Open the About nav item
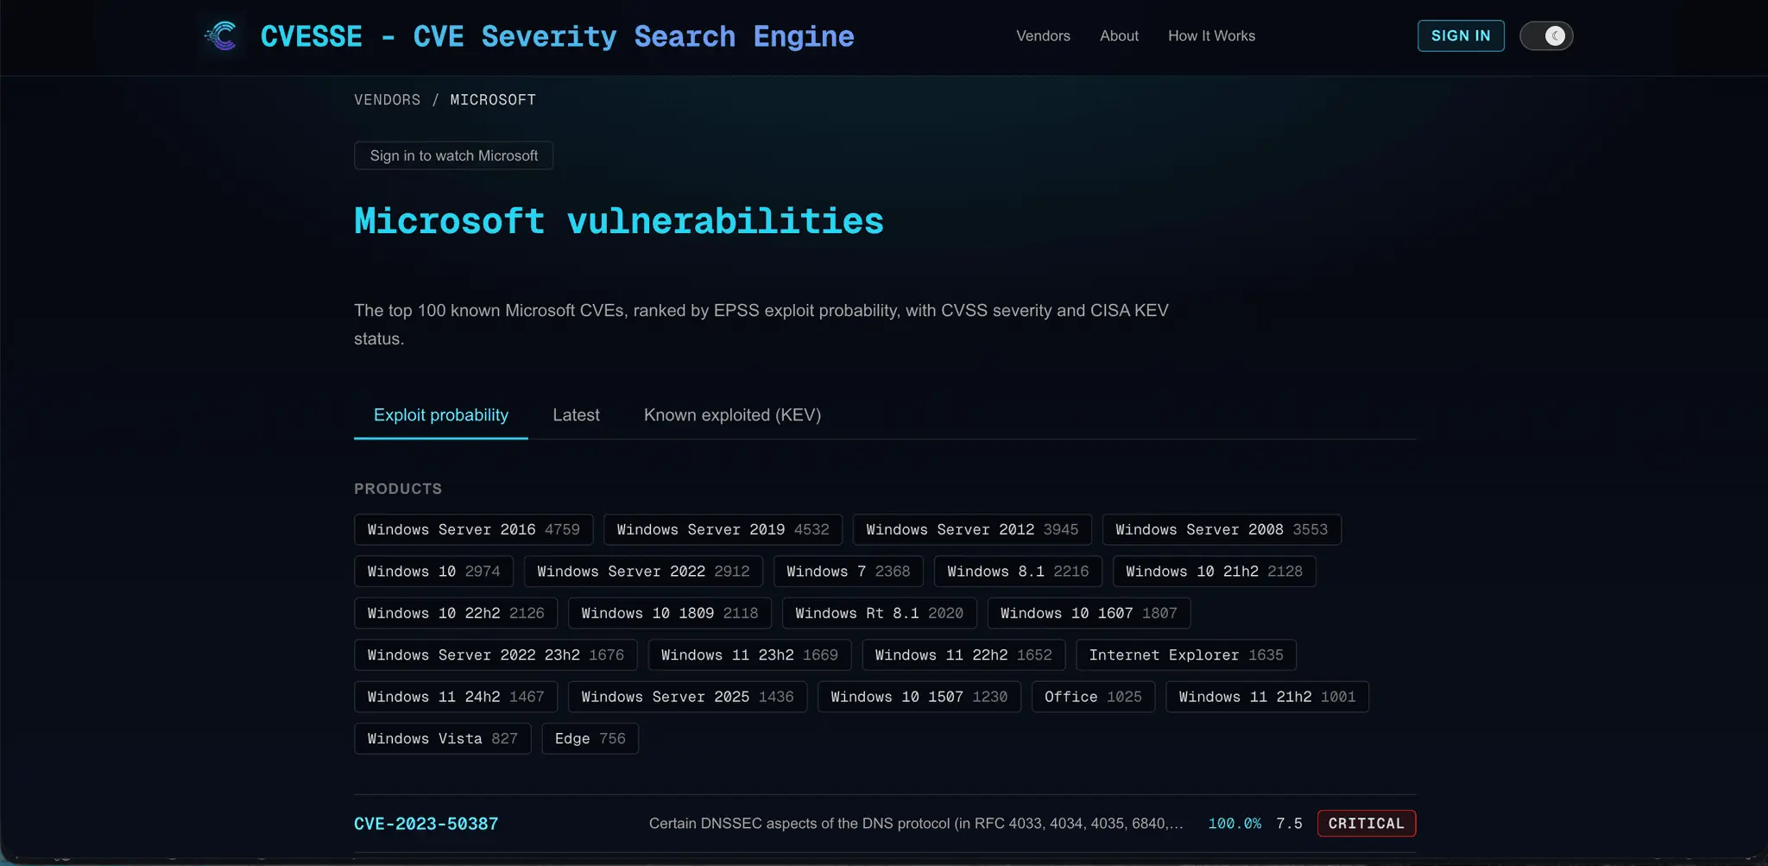This screenshot has width=1768, height=866. pos(1119,35)
